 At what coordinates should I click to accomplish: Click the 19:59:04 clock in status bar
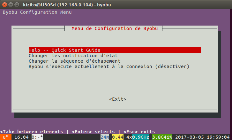click(219, 137)
